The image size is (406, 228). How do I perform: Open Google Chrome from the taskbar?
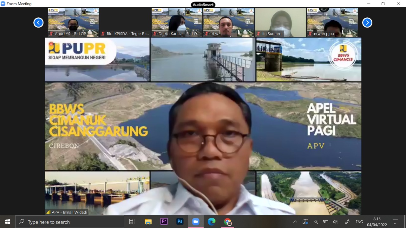(x=227, y=222)
